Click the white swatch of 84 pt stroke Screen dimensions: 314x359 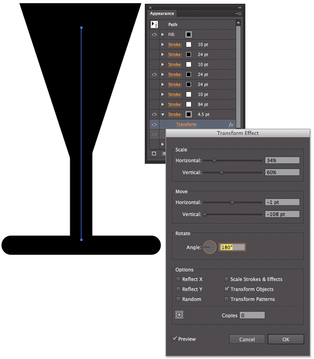coord(188,104)
